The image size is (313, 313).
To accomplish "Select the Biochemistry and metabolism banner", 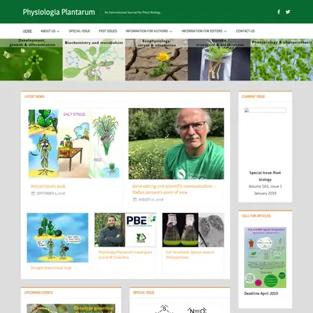I will [94, 59].
